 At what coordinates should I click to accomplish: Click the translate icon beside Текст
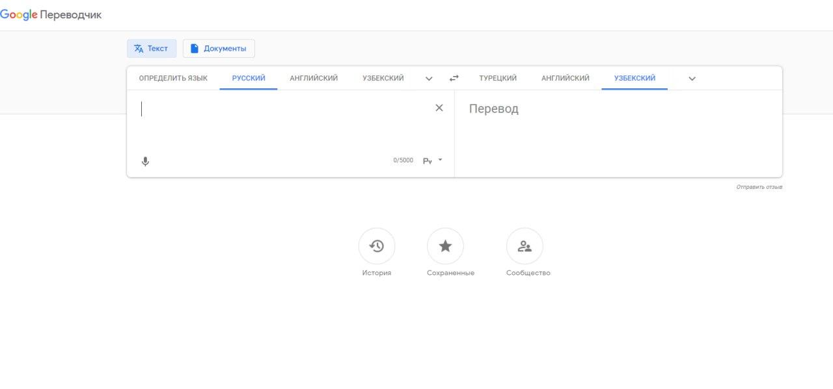tap(139, 48)
